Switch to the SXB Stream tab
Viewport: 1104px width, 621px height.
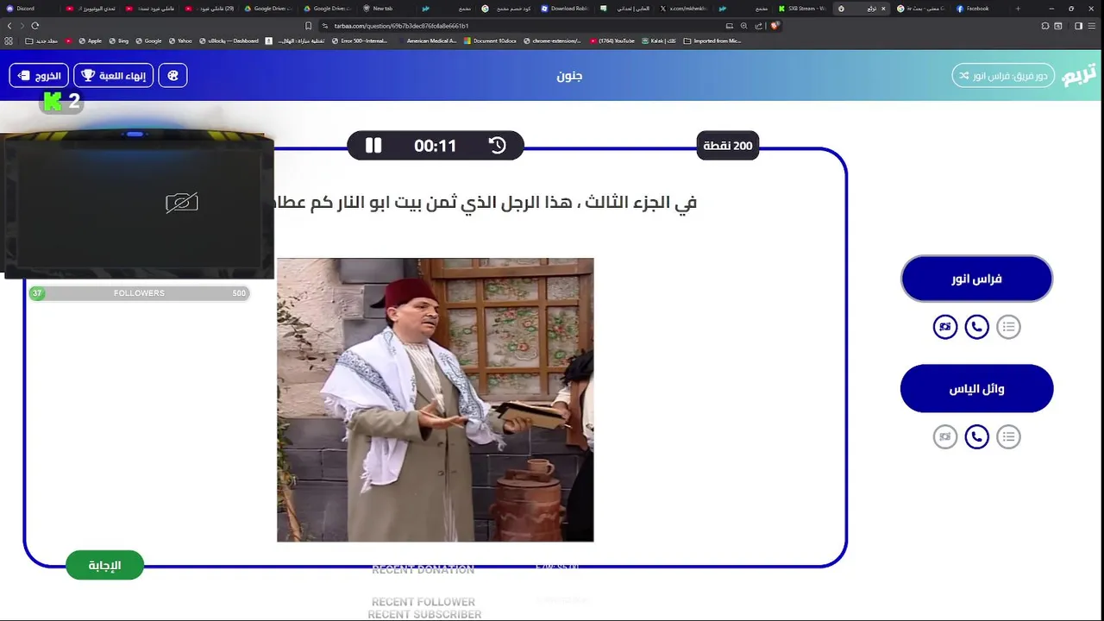801,9
